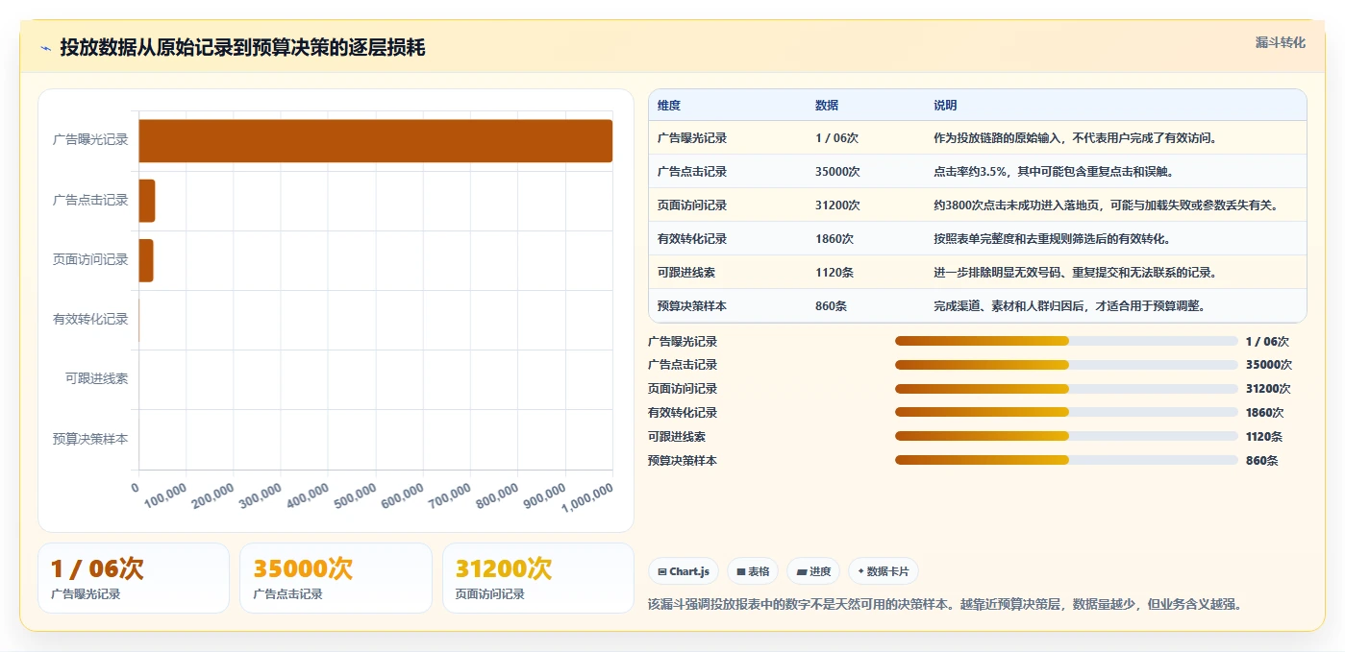Click the 有效转化记录 label on the chart axis
This screenshot has height=652, width=1345.
point(90,319)
